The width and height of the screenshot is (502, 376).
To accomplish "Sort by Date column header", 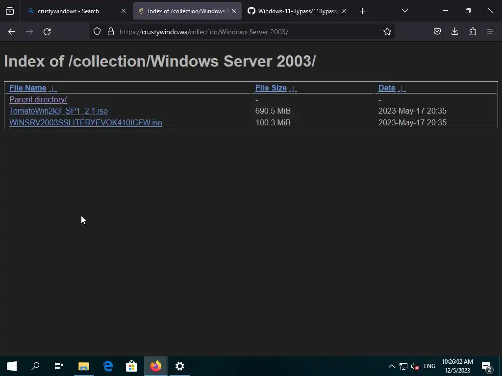I will coord(387,88).
